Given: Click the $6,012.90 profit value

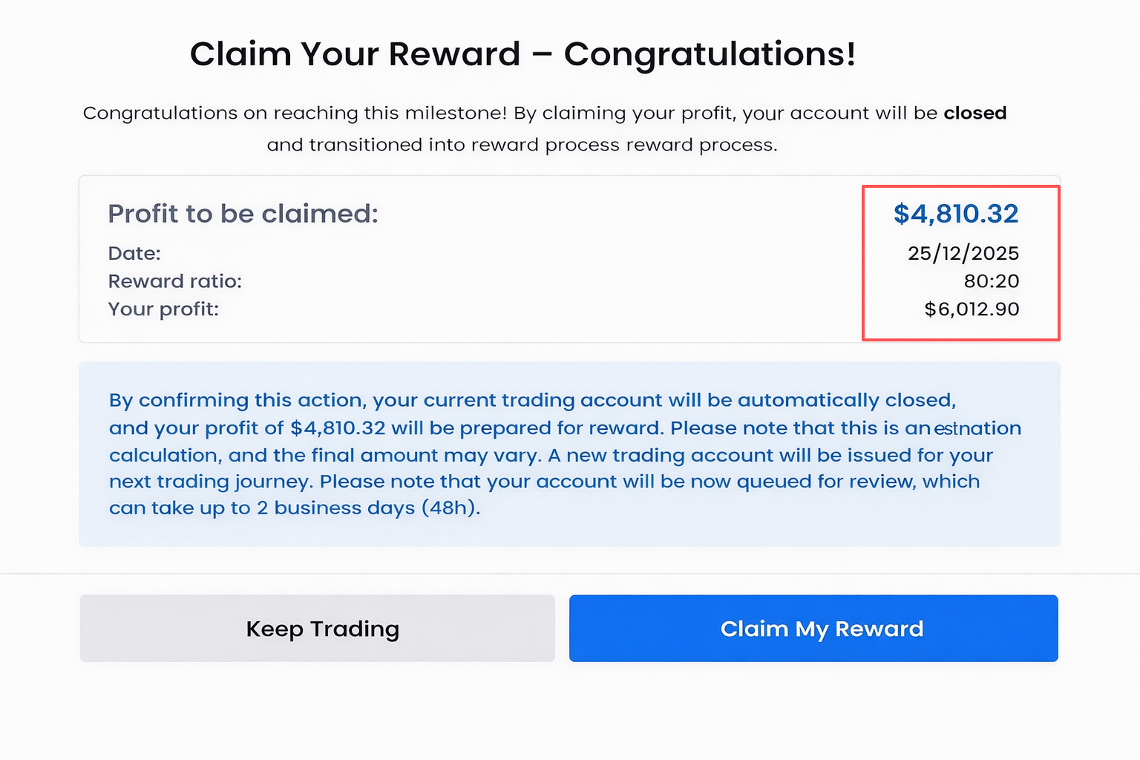Looking at the screenshot, I should click(x=972, y=309).
